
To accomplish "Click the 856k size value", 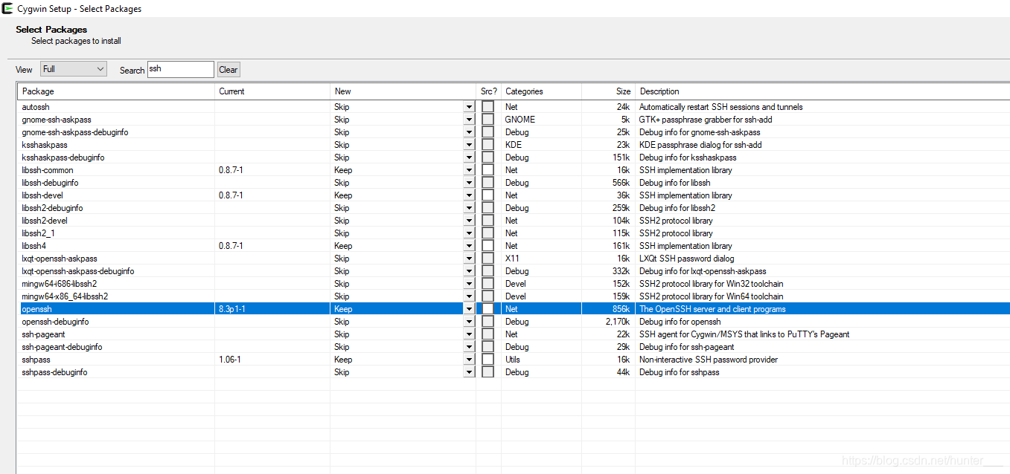I will click(x=621, y=309).
